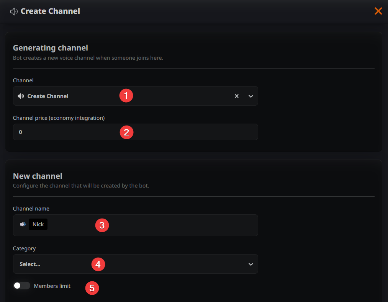
Task: Click the speaker icon in Channel name field
Action: coord(23,224)
